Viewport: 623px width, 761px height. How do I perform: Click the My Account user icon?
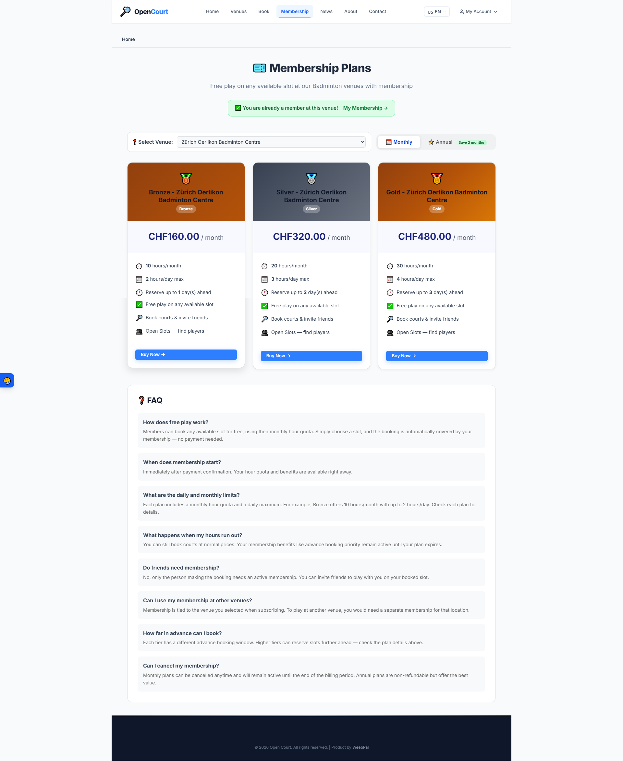pyautogui.click(x=461, y=11)
